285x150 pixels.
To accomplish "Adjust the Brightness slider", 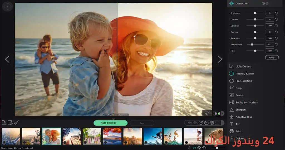I will click(x=255, y=13).
